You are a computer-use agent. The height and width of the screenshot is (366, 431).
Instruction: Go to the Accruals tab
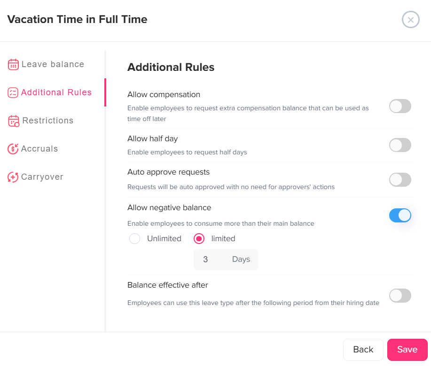pos(39,149)
